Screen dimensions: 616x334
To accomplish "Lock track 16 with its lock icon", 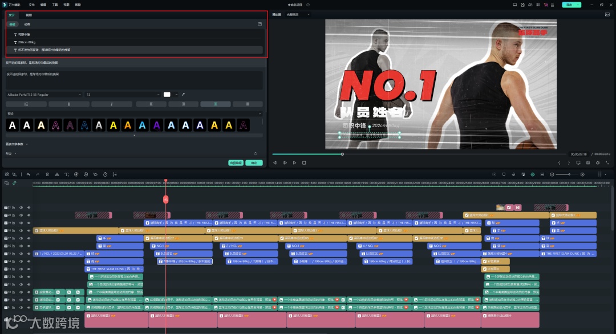I will tap(13, 246).
